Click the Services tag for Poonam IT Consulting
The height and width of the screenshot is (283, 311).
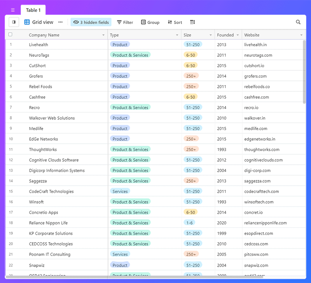pos(120,254)
